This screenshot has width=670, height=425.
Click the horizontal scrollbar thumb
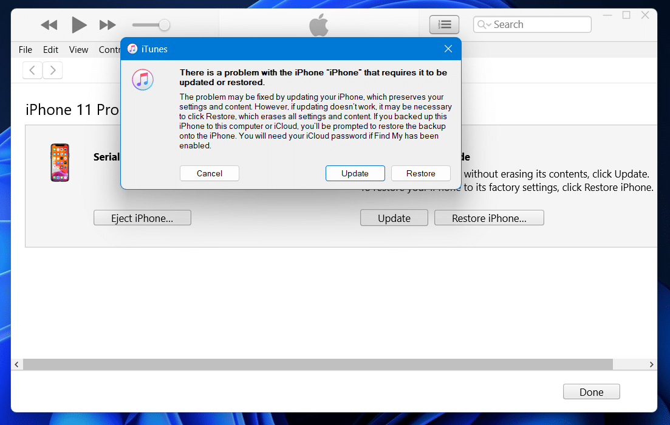tap(318, 364)
